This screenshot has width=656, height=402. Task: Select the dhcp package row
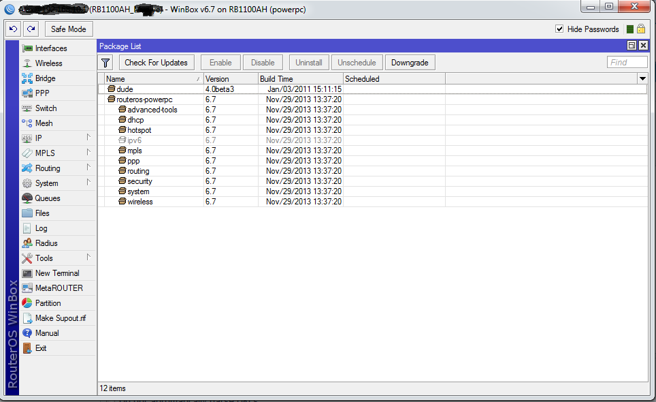(x=372, y=120)
